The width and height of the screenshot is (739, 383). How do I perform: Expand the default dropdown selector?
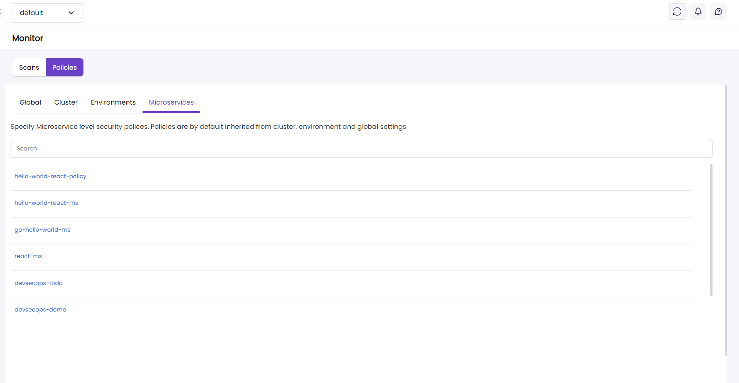(47, 13)
